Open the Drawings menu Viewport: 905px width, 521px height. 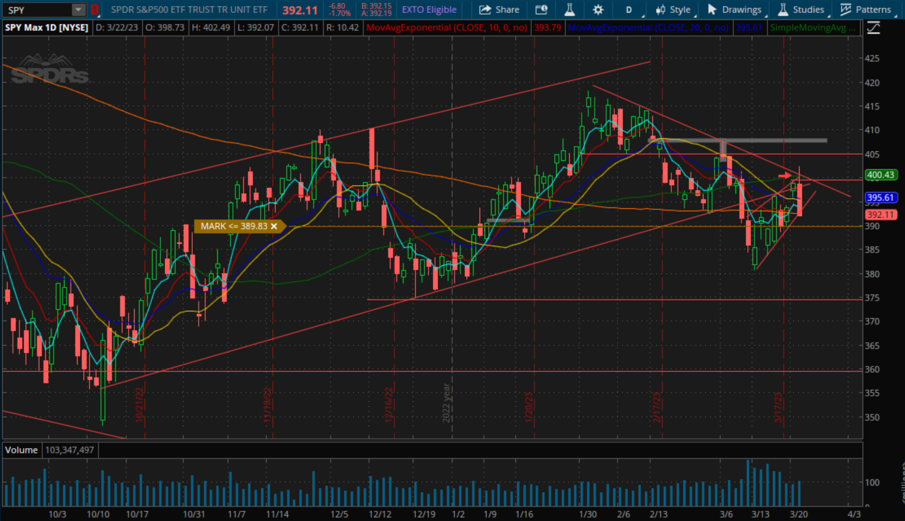(x=734, y=10)
